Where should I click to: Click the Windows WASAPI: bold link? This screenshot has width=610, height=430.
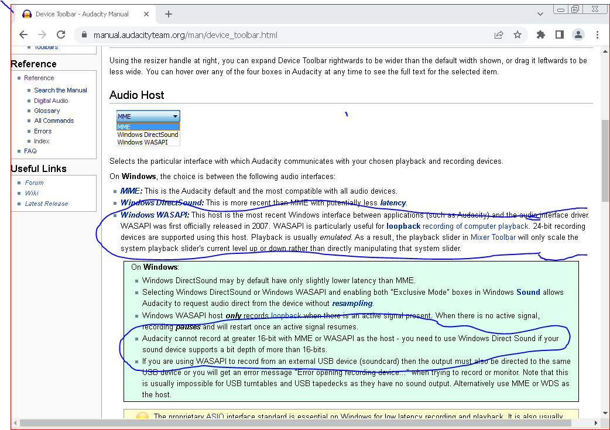point(155,215)
